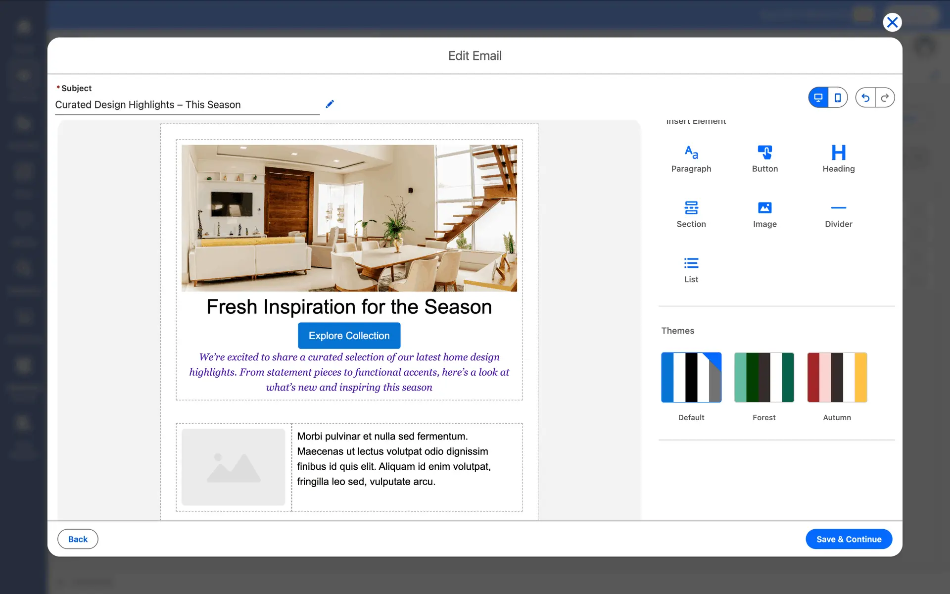This screenshot has width=950, height=594.
Task: Go Back to the previous step
Action: (x=78, y=539)
